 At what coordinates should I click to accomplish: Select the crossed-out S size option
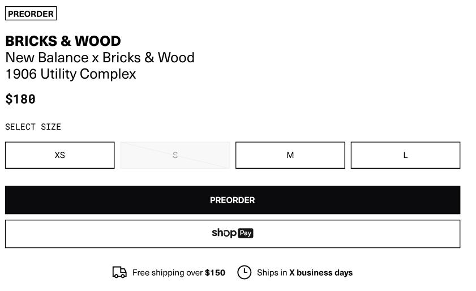tap(175, 155)
